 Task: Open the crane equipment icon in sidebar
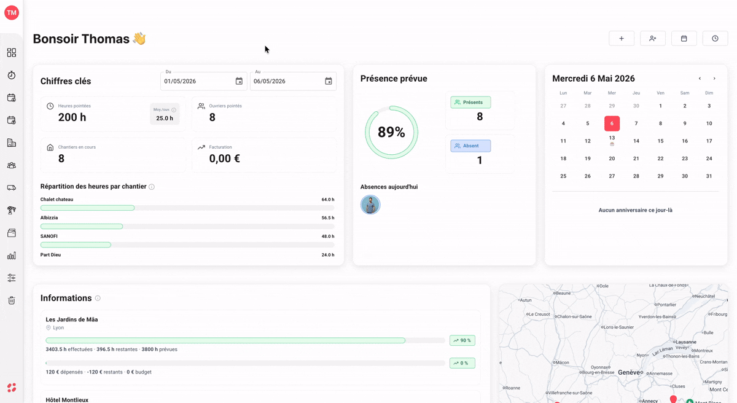click(x=12, y=210)
